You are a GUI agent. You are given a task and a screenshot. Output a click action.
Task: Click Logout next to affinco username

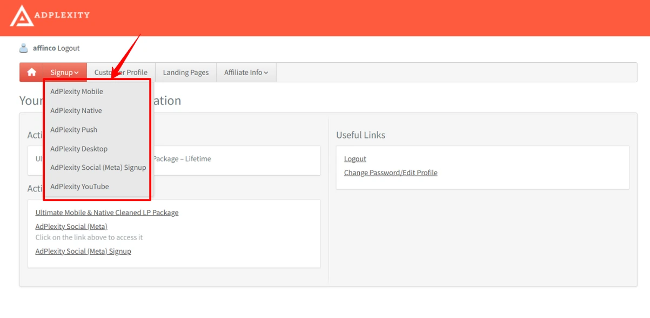[69, 48]
